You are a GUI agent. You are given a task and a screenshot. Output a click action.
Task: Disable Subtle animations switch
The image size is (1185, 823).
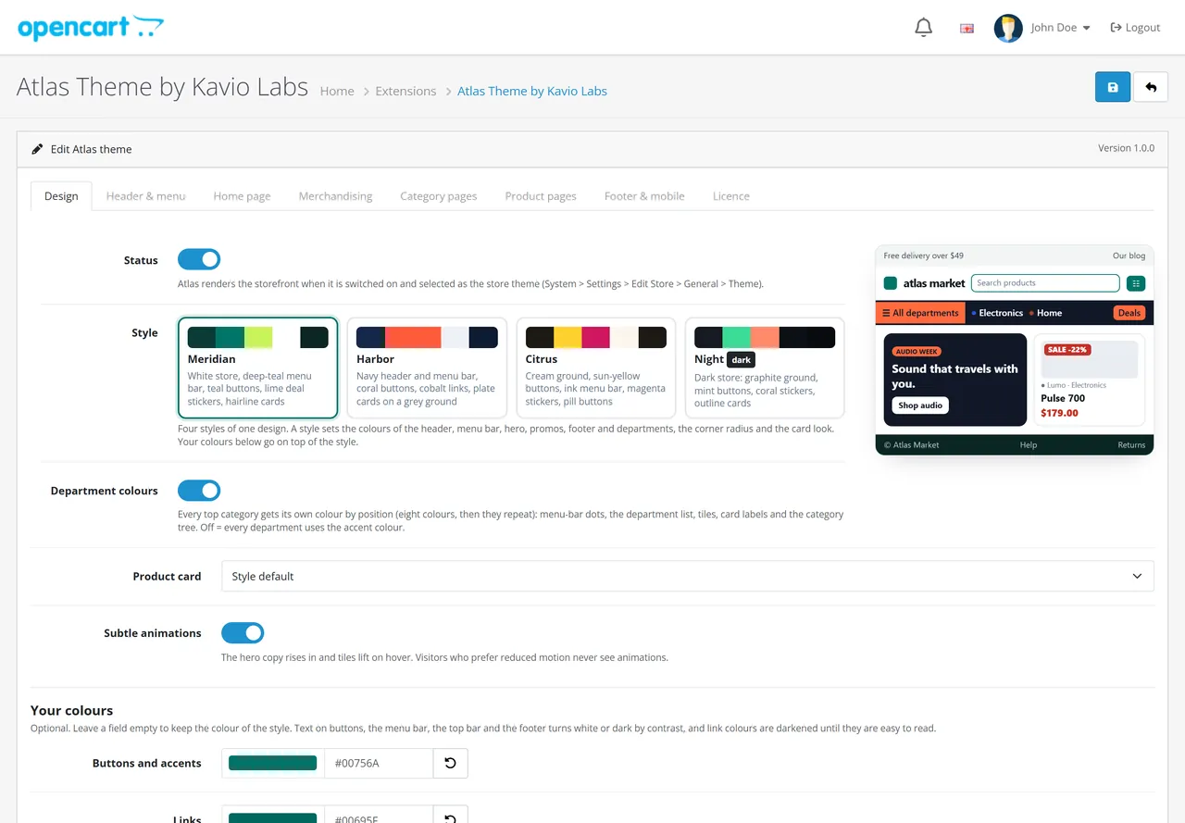(243, 633)
